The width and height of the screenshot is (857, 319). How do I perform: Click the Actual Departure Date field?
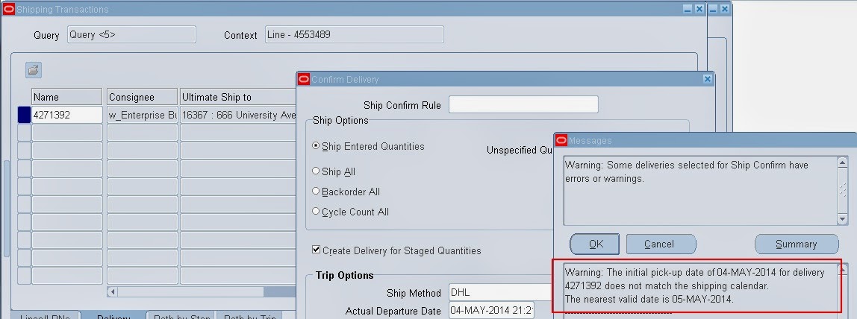click(491, 310)
